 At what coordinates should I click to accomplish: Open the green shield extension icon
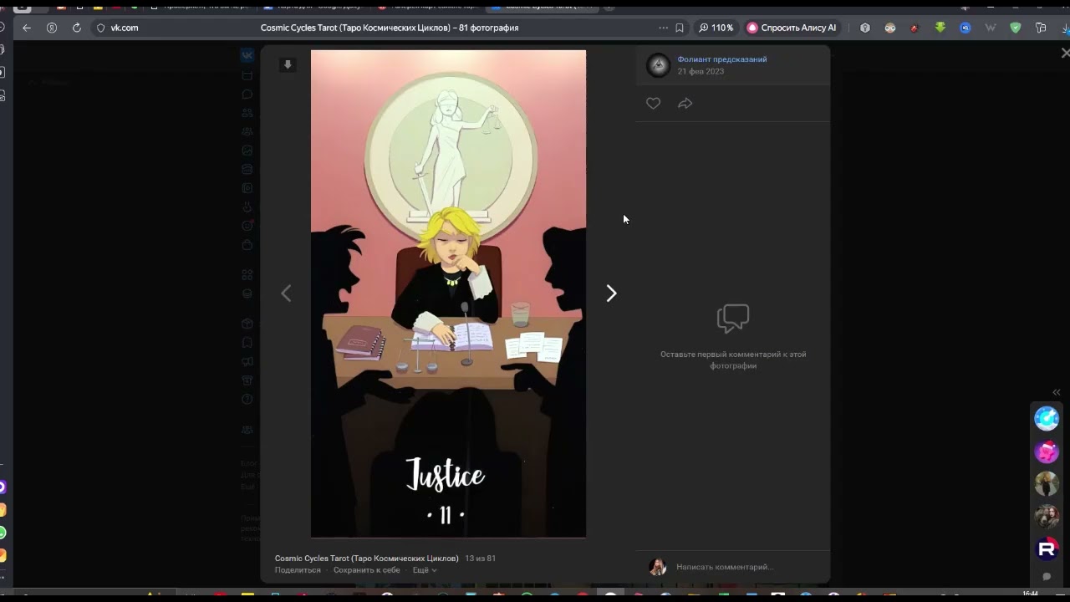coord(1016,28)
